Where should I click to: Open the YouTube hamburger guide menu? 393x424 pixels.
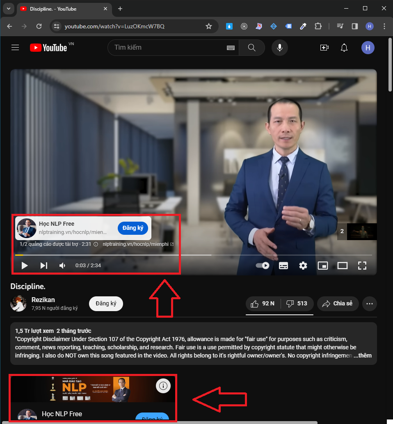tap(15, 48)
